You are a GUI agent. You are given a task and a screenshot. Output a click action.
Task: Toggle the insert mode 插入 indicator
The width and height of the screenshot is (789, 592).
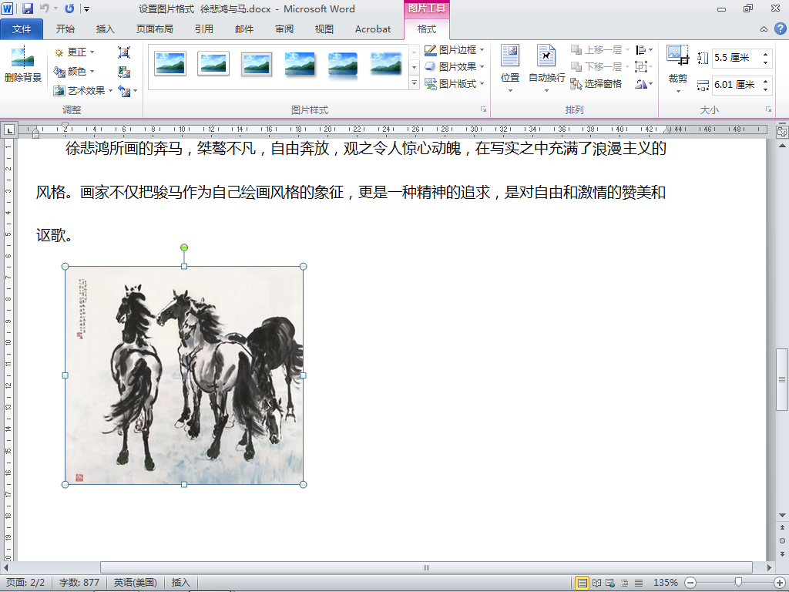click(180, 583)
